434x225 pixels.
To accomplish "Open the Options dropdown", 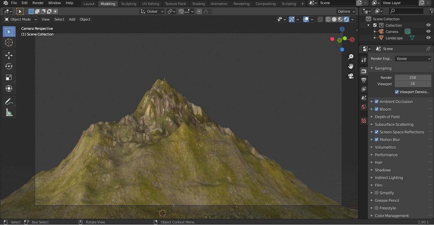I will [346, 11].
